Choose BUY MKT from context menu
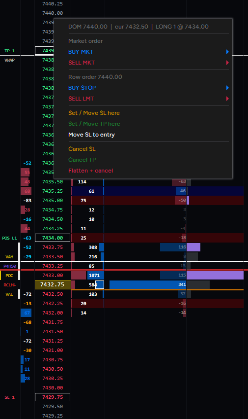Screen dimensions: 248x419 pos(81,52)
